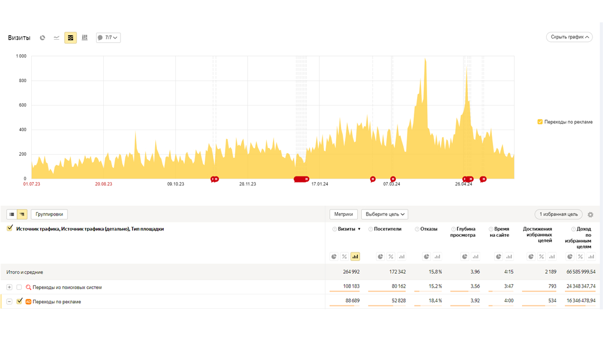Collapse the Переходы по рекламе row
Screen dimensions: 603x339
pyautogui.click(x=9, y=302)
